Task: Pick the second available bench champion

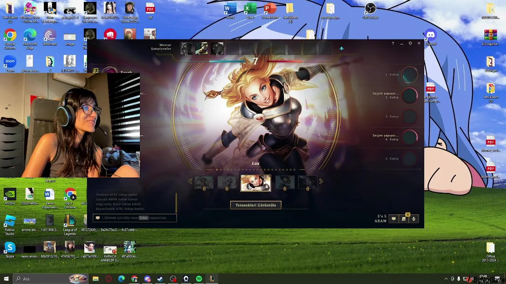Action: [x=202, y=49]
